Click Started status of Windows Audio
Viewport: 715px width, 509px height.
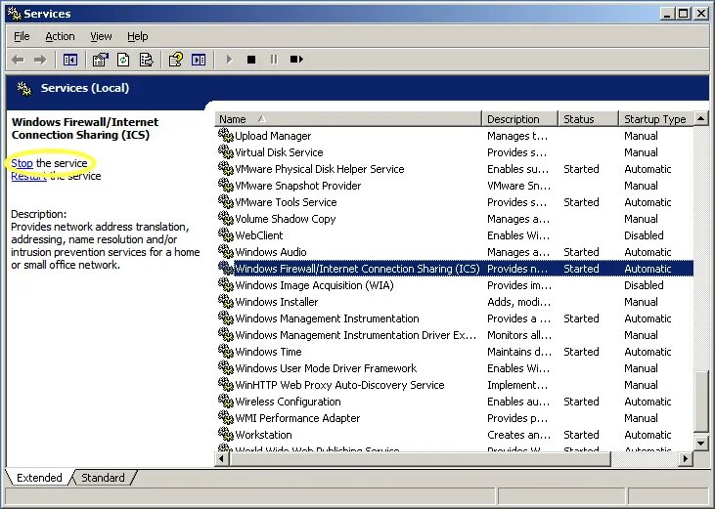click(x=581, y=252)
